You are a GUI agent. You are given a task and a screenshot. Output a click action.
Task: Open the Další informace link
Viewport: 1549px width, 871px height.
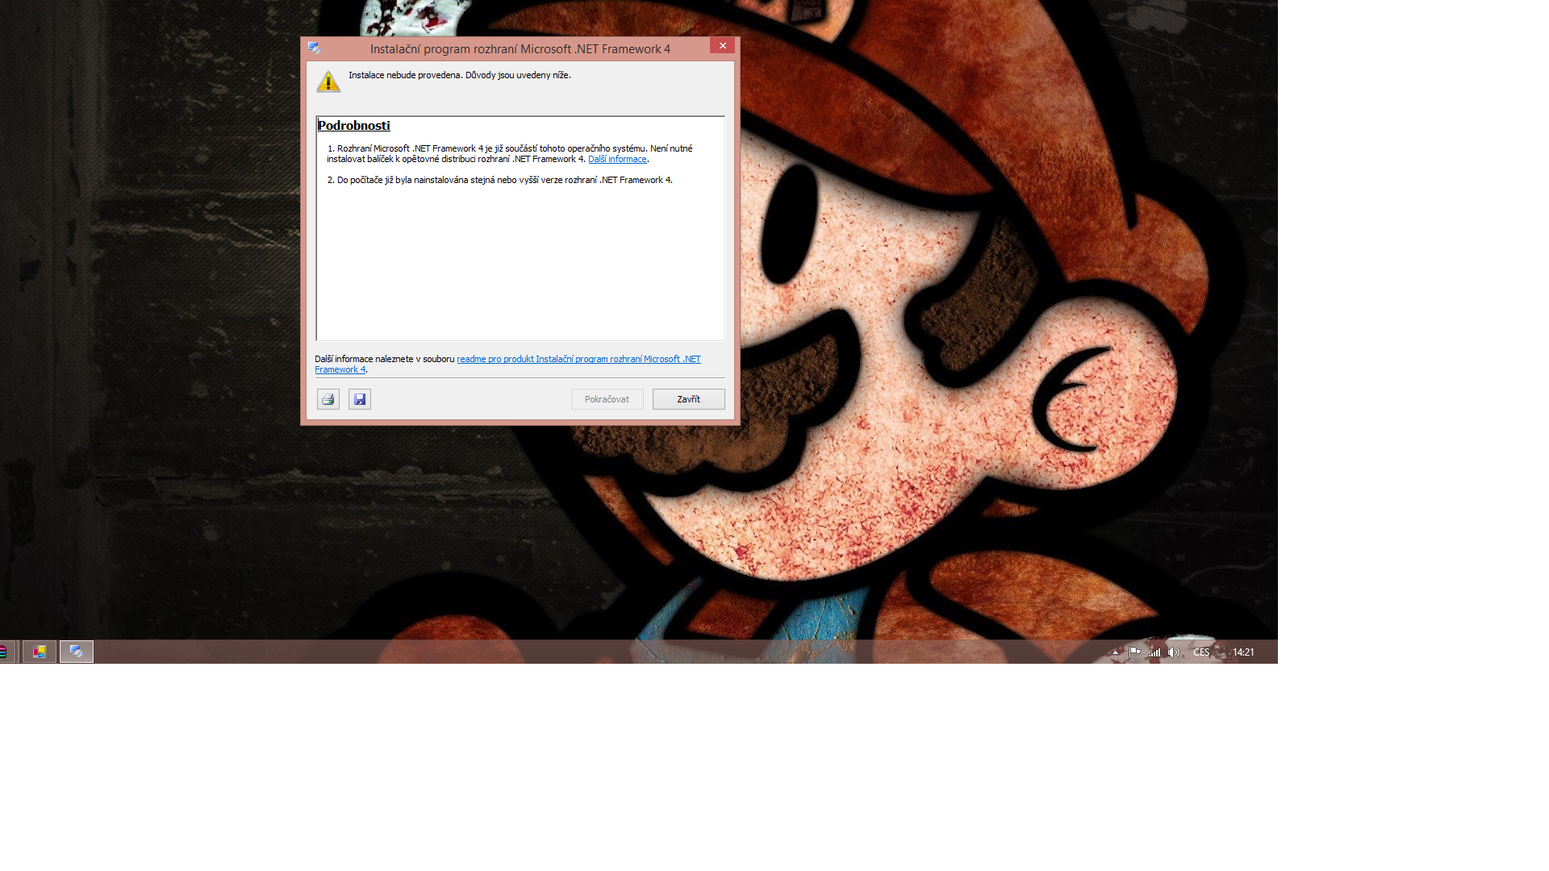coord(617,160)
